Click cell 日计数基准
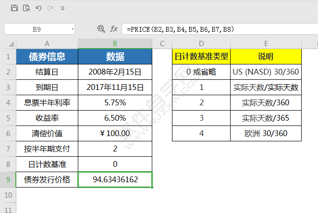The image size is (318, 213). [47, 164]
